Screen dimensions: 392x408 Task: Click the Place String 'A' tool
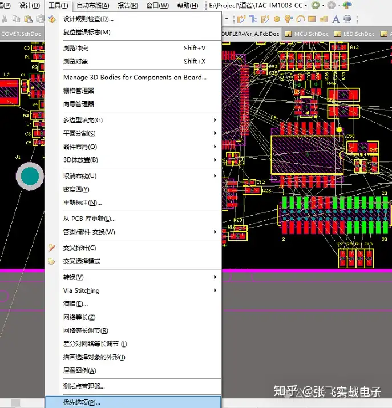click(336, 19)
